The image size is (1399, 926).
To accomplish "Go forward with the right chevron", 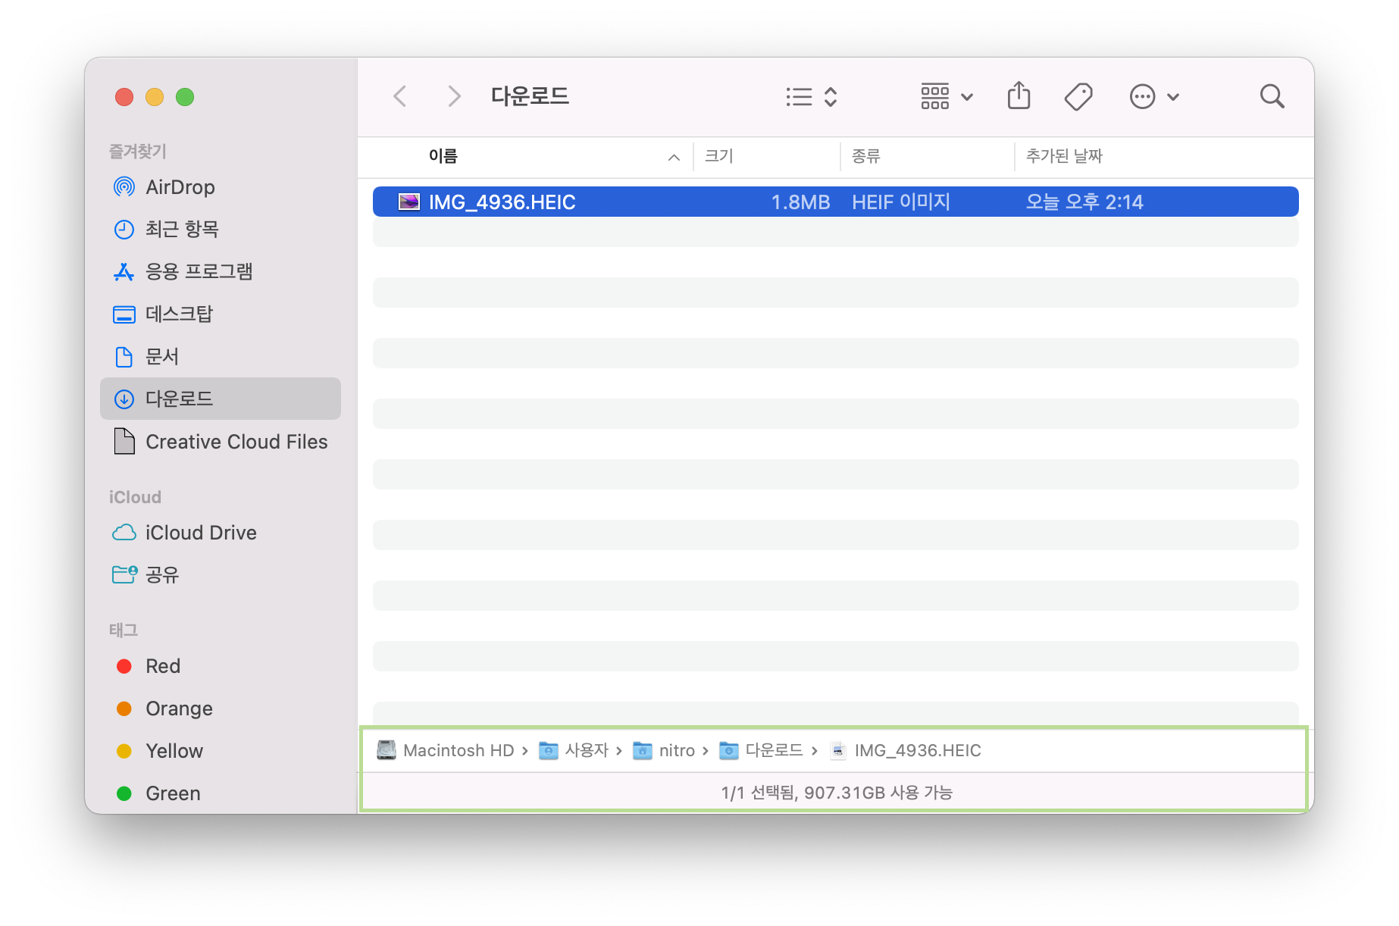I will coord(453,96).
